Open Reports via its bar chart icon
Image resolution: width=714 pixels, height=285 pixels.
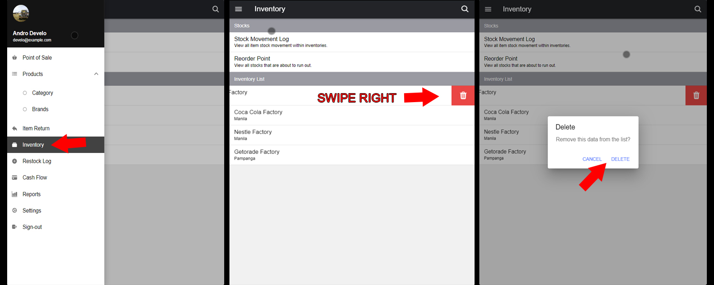click(14, 194)
